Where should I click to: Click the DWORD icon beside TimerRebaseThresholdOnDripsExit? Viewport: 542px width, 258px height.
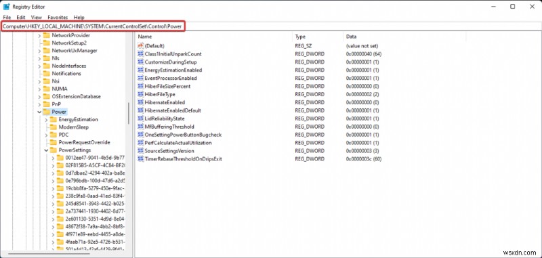click(x=140, y=159)
